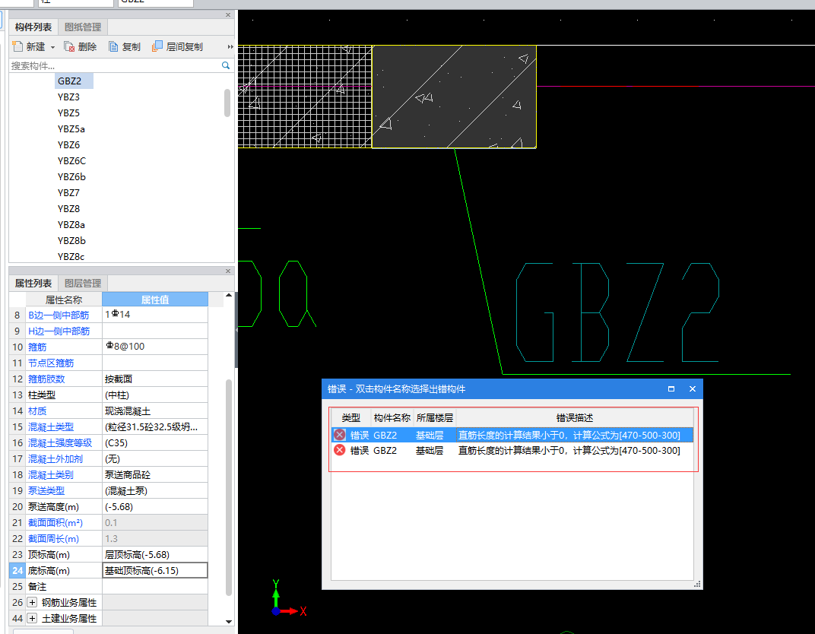This screenshot has height=634, width=815.
Task: Select YBZ7 in the component list
Action: click(x=68, y=193)
